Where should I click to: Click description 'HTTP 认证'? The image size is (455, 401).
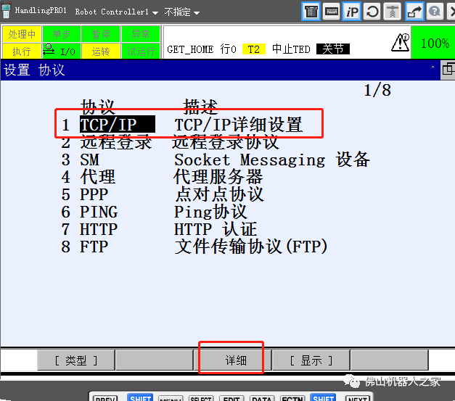[x=216, y=229]
